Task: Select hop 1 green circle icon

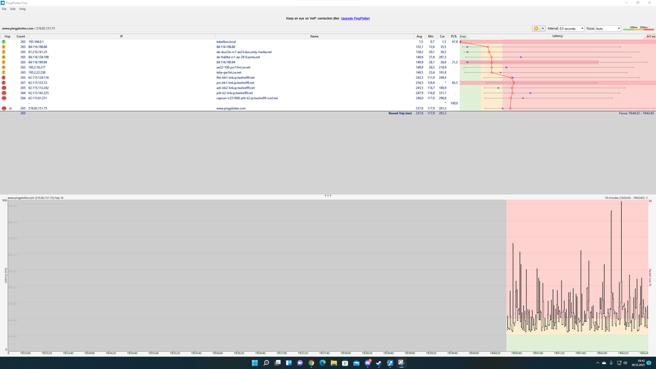Action: point(4,42)
